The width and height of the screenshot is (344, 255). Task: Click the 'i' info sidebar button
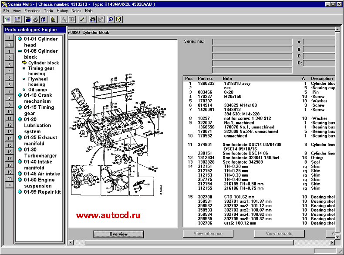pyautogui.click(x=9, y=38)
